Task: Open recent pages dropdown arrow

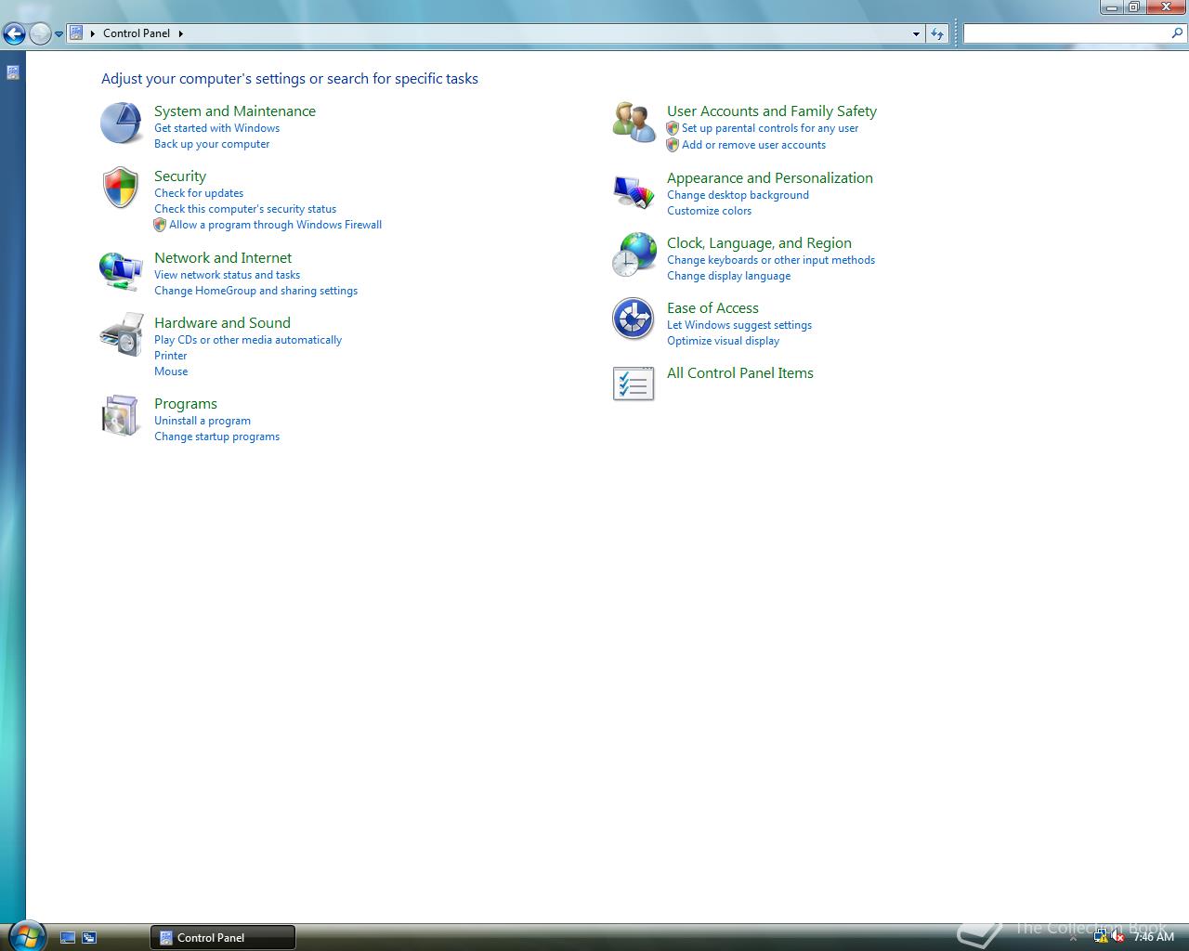Action: [59, 34]
